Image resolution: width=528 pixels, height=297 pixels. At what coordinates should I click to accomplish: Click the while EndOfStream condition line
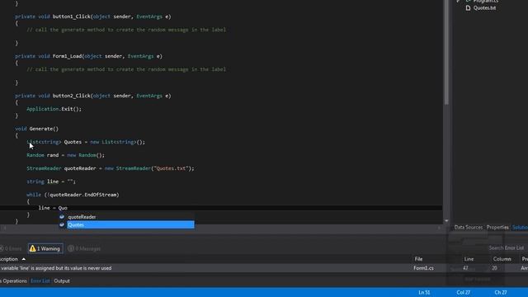pyautogui.click(x=73, y=195)
